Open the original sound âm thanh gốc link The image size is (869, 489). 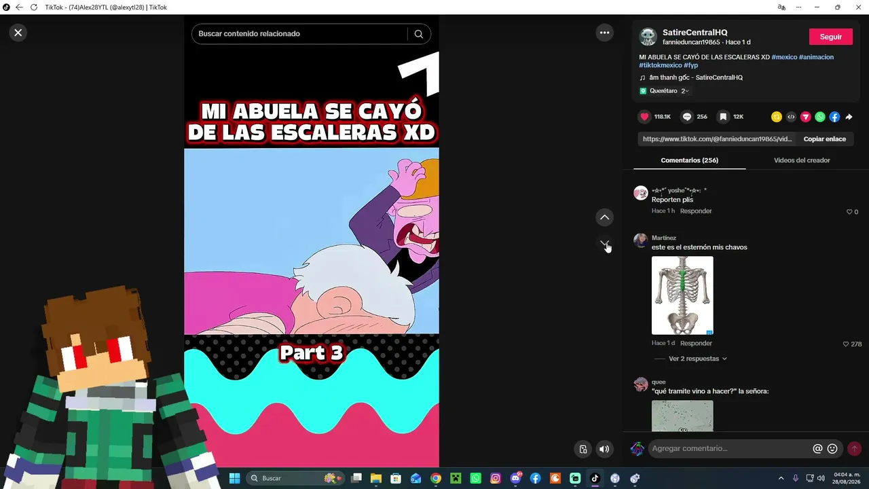(x=696, y=77)
